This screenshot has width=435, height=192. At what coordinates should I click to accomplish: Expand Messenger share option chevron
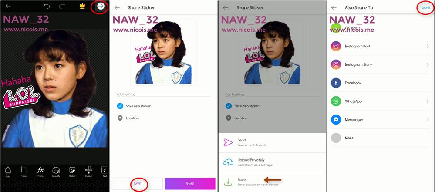(x=428, y=120)
